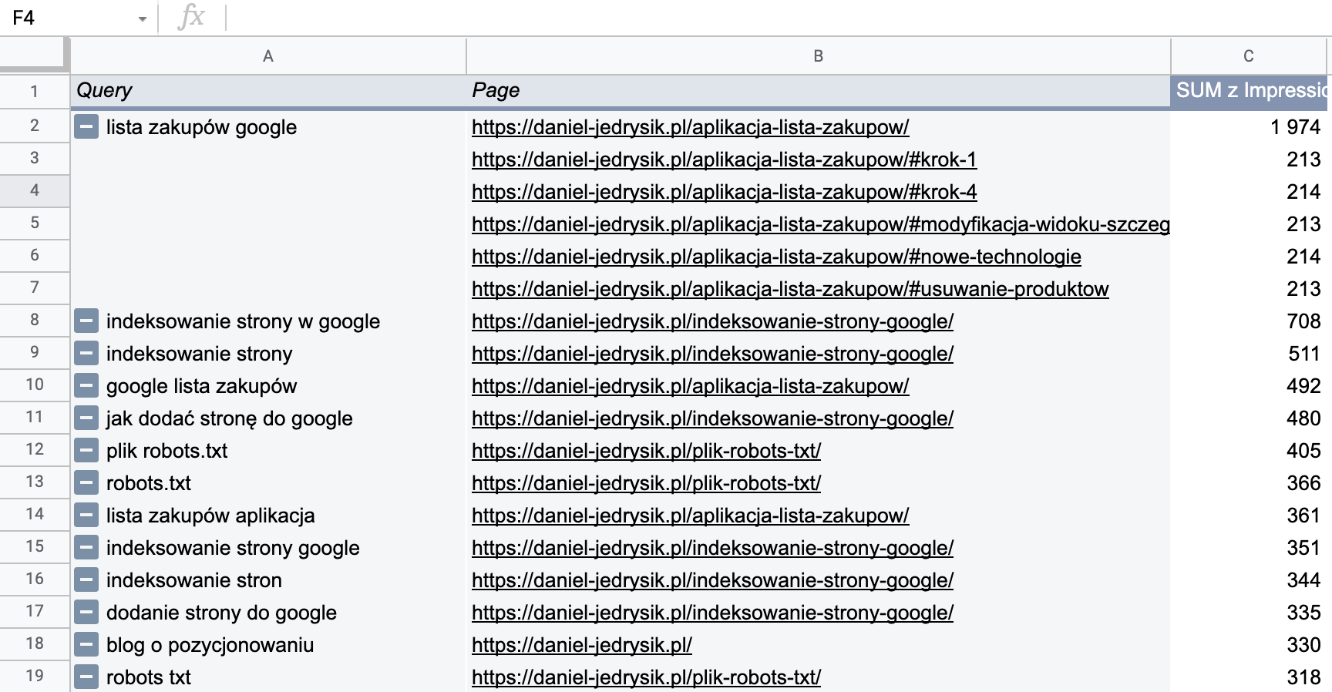Collapse the 'indeksowanie strony google' group

click(86, 547)
